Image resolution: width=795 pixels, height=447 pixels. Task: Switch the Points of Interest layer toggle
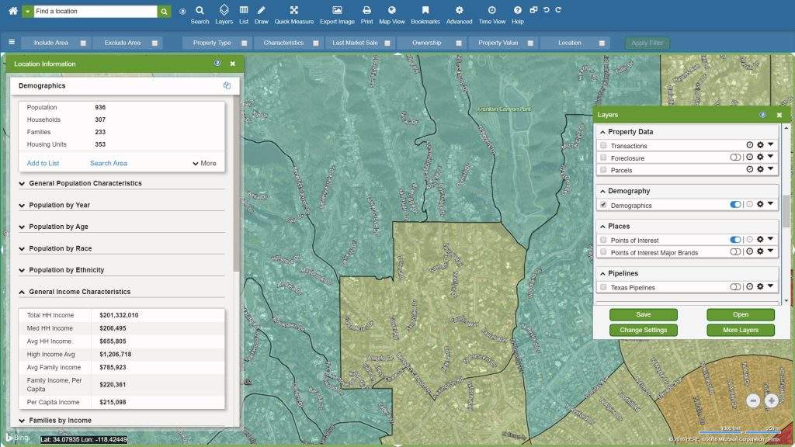click(x=735, y=239)
